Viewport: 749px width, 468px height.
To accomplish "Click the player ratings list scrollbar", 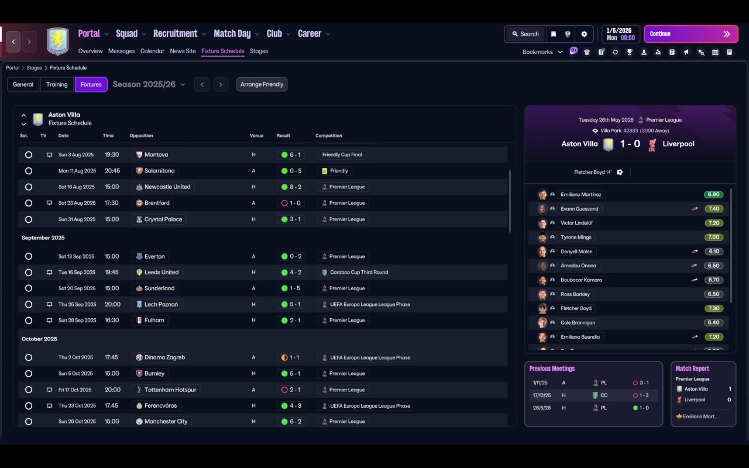I will tap(731, 245).
